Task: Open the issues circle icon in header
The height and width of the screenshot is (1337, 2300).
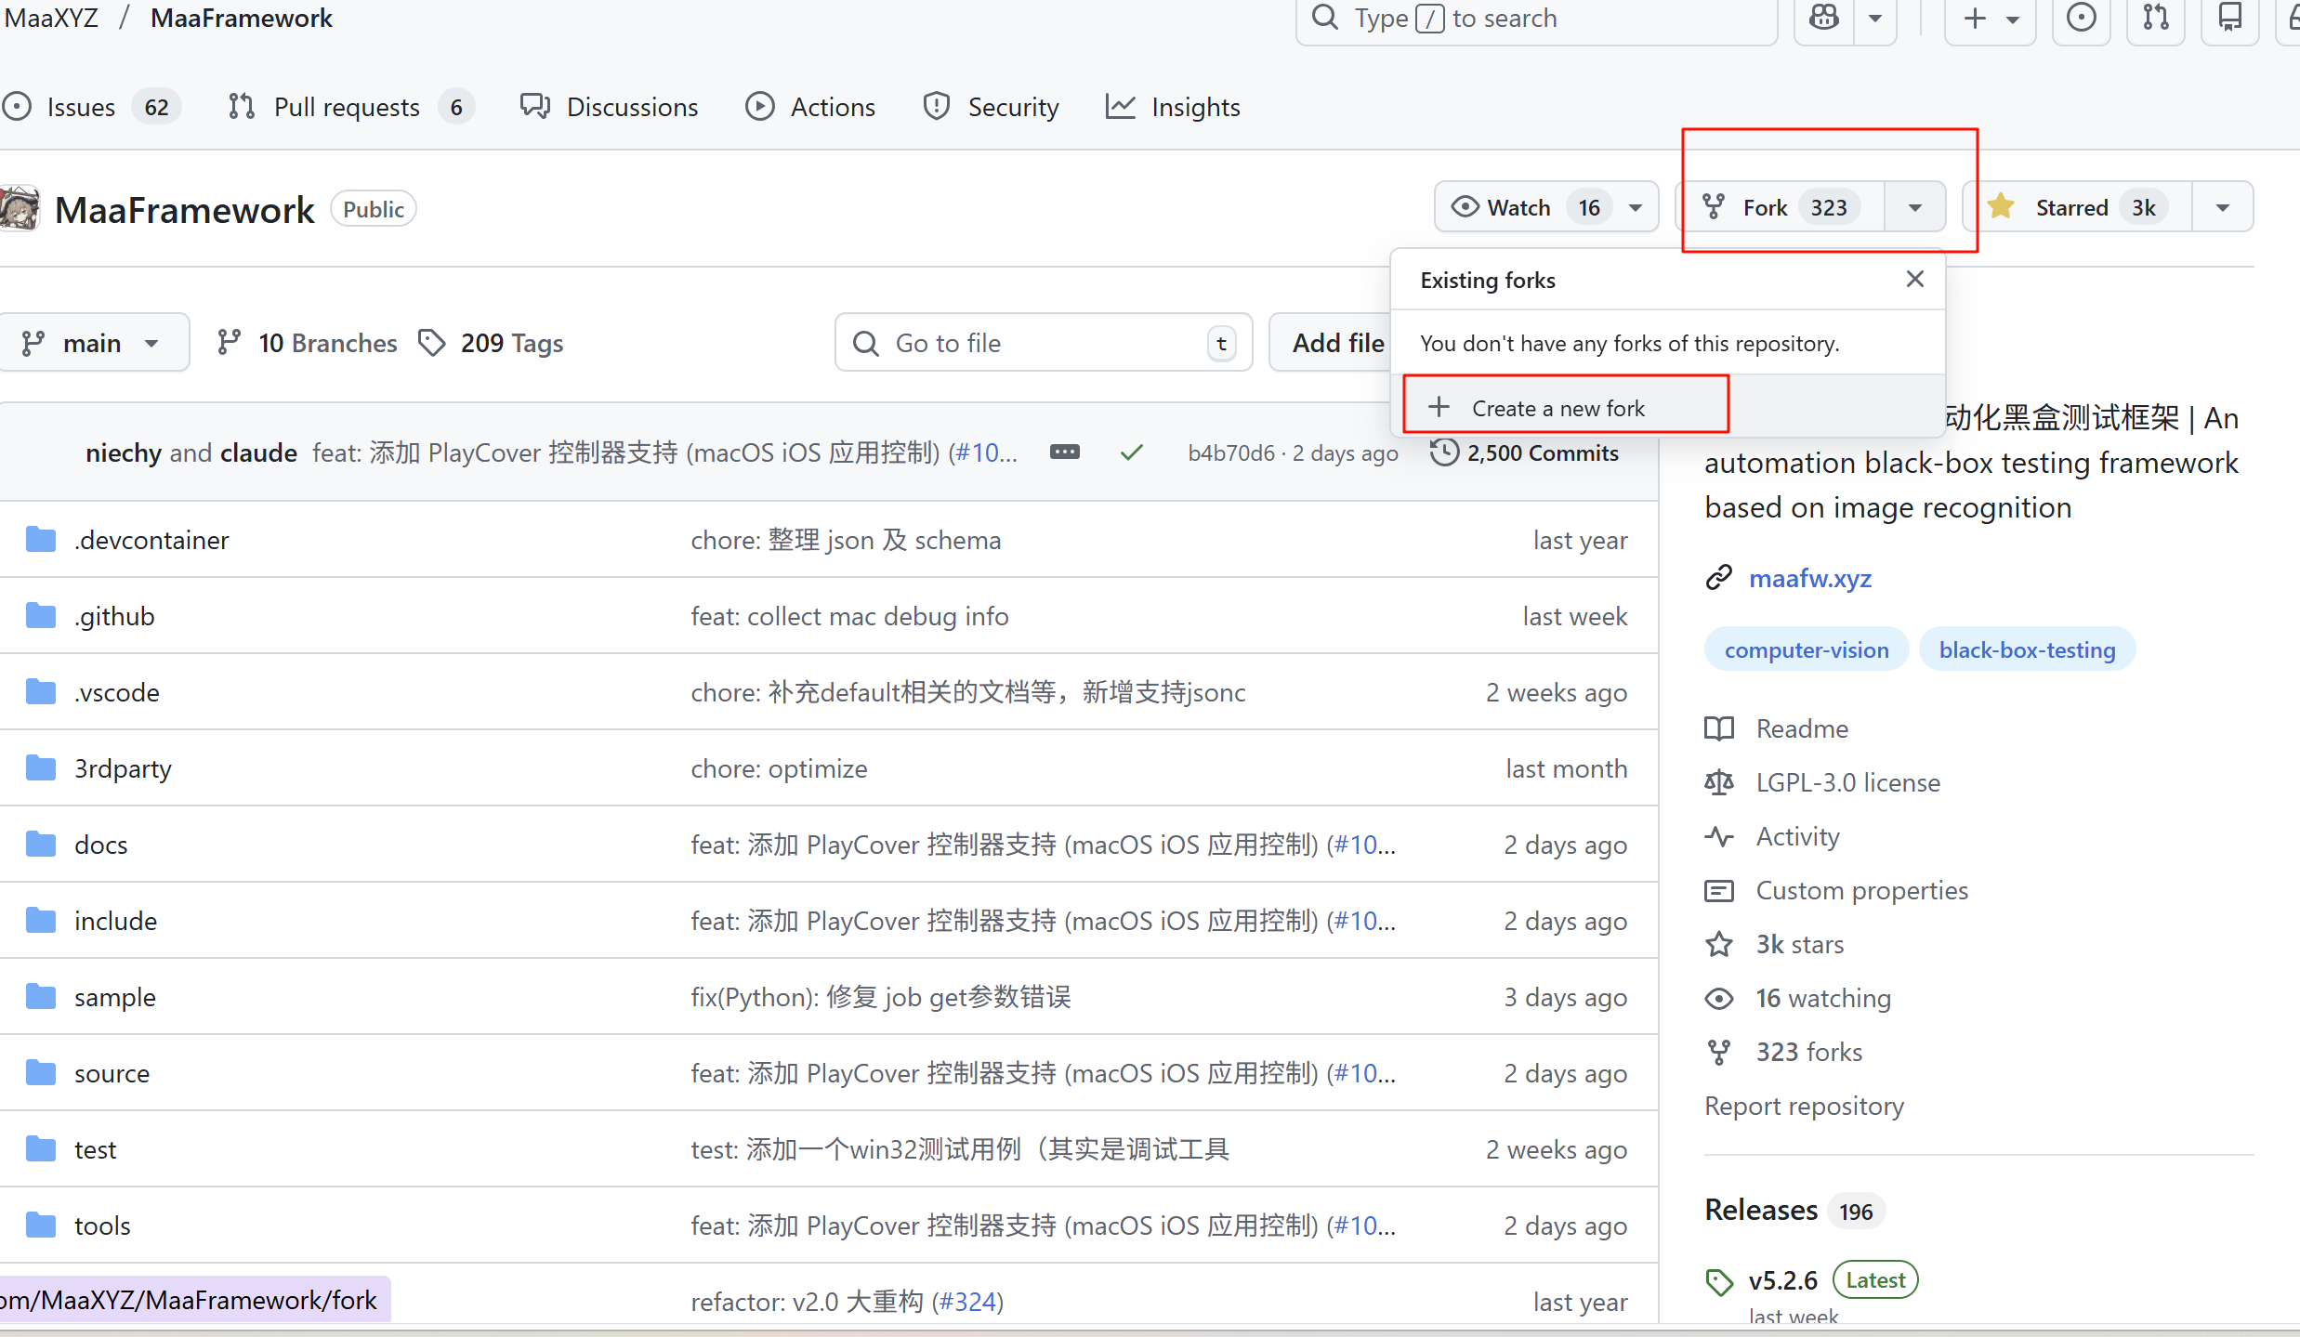Action: point(2081,18)
